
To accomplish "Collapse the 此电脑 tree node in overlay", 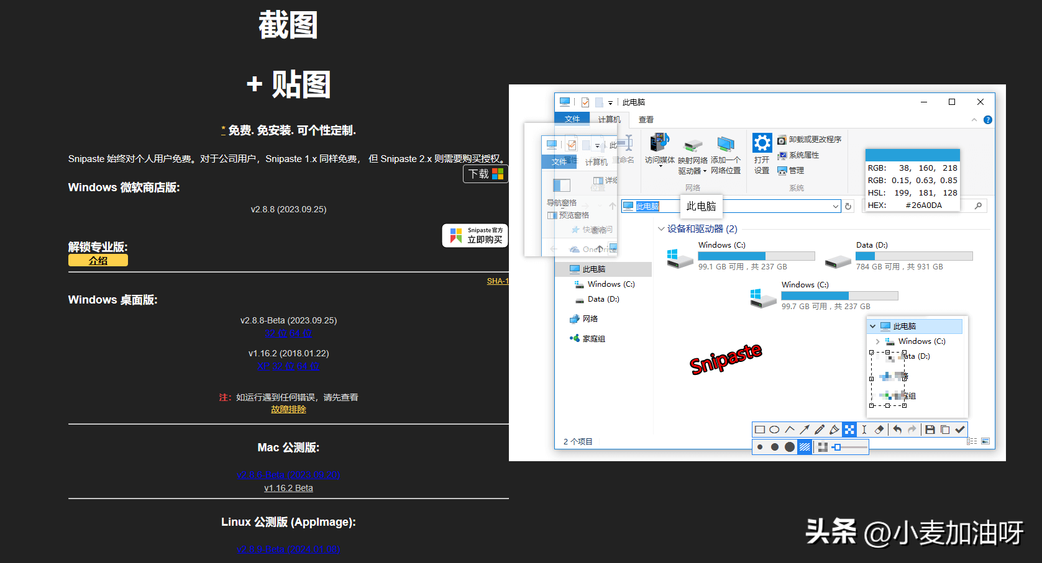I will [873, 327].
